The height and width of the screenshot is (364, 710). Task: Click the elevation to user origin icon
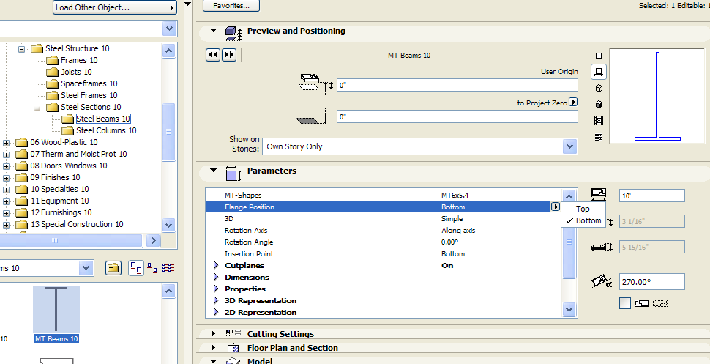(x=316, y=84)
